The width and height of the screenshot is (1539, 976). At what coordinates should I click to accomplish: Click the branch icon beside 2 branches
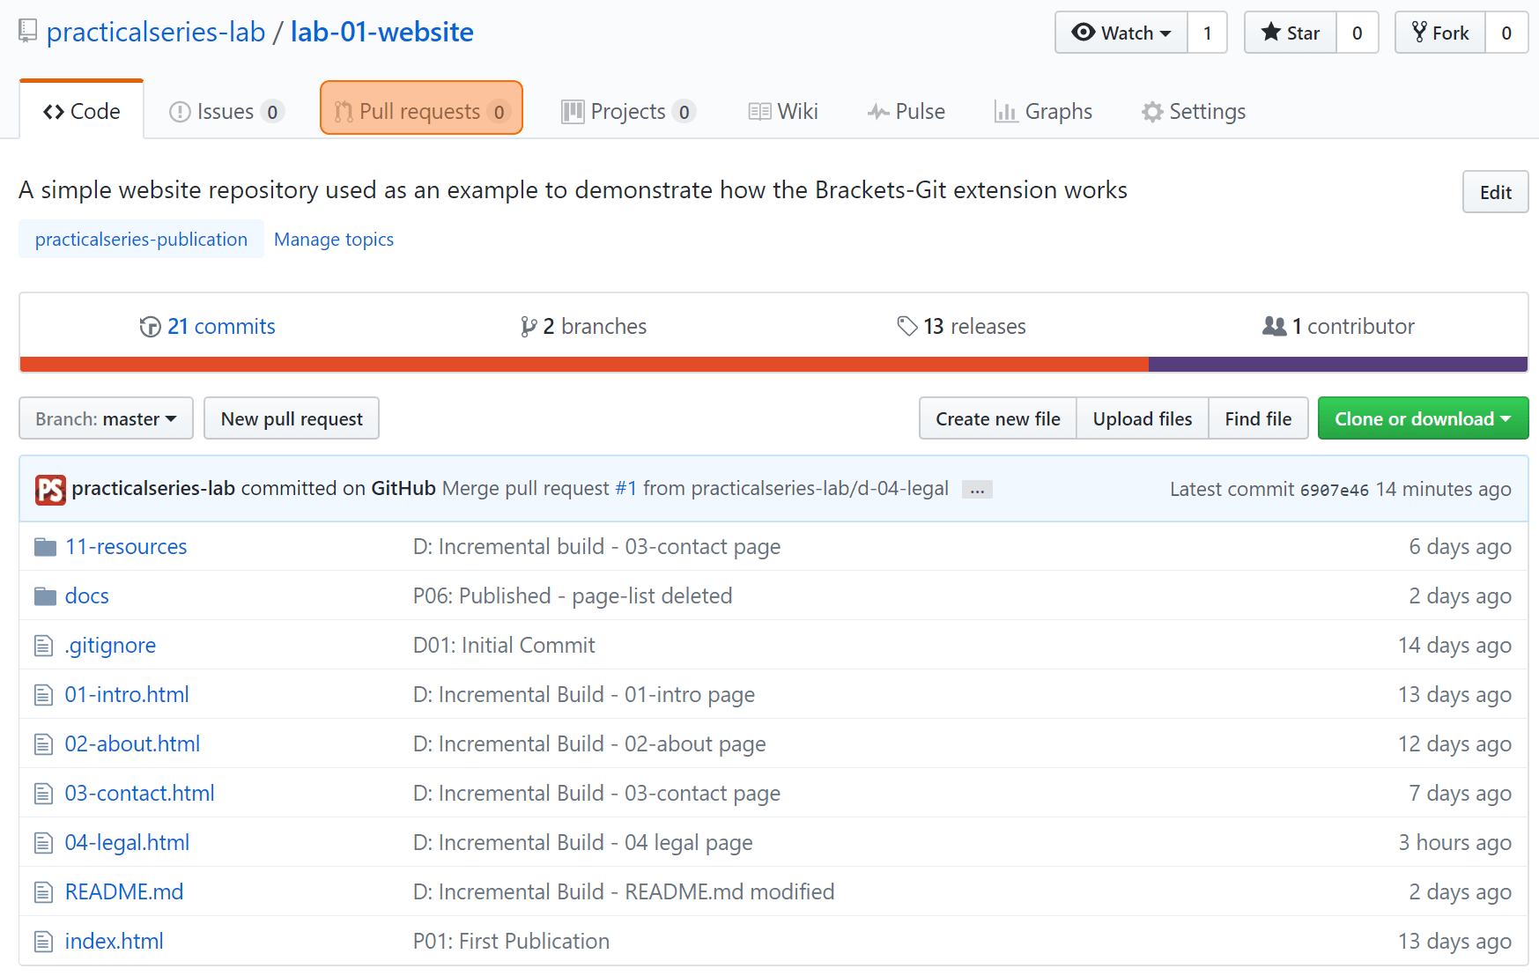[x=529, y=327]
